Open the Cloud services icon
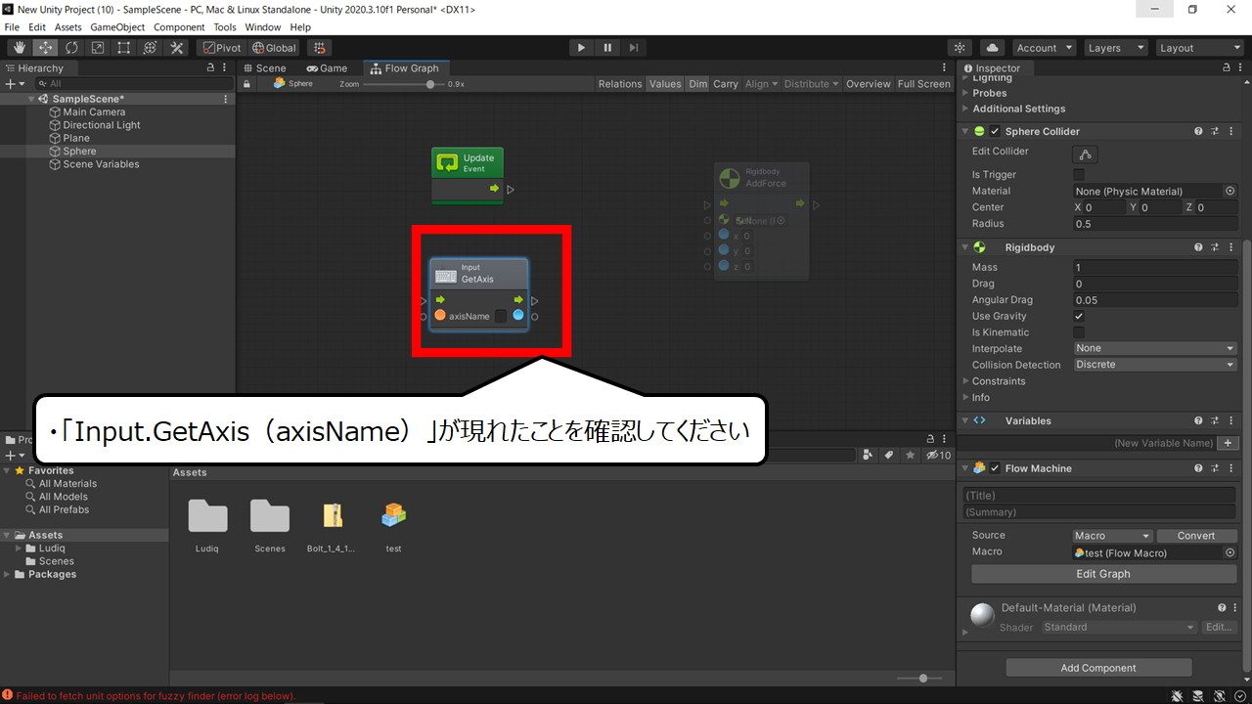The height and width of the screenshot is (704, 1252). pyautogui.click(x=992, y=48)
